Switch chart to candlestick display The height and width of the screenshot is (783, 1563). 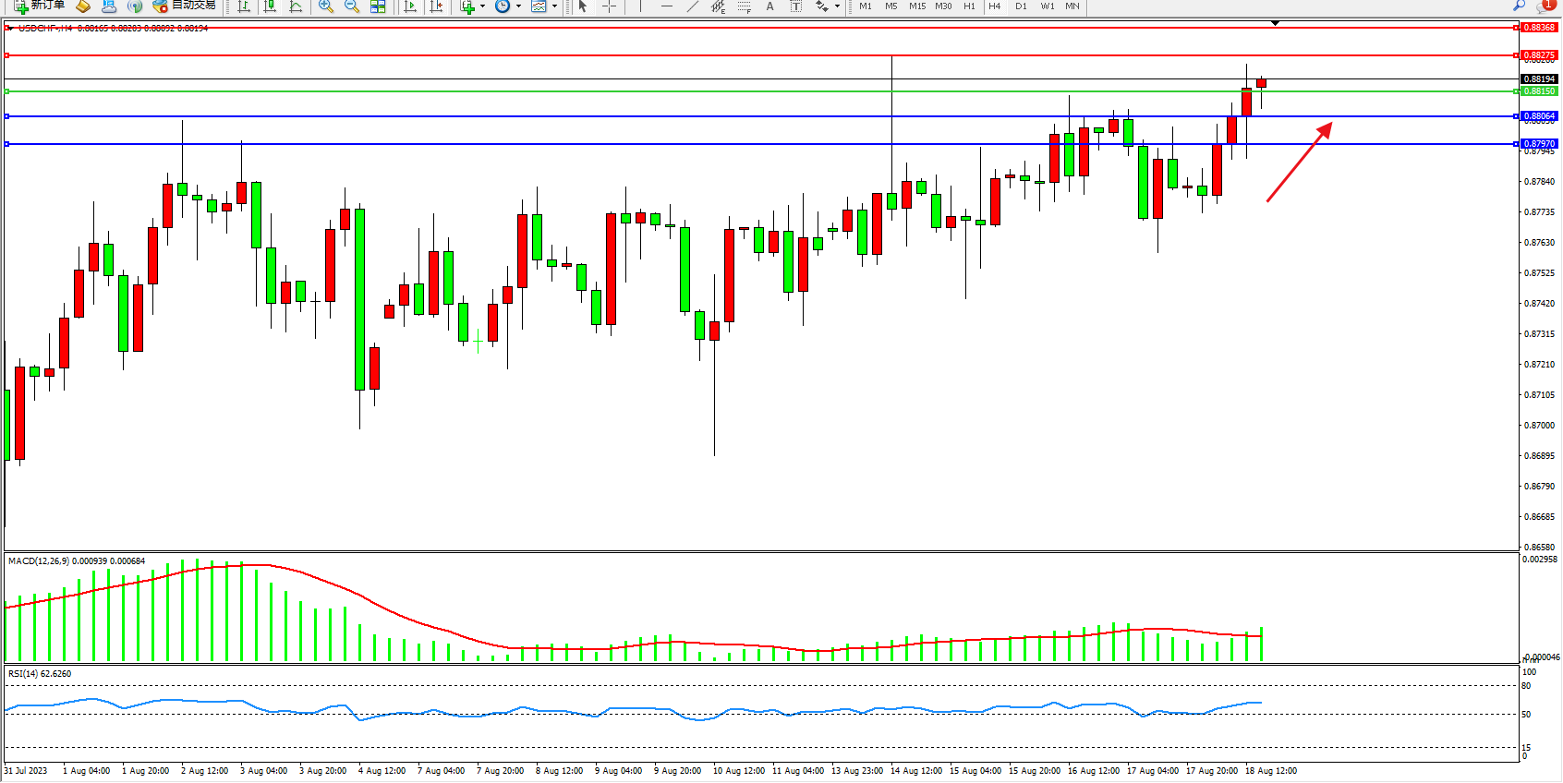(x=270, y=6)
